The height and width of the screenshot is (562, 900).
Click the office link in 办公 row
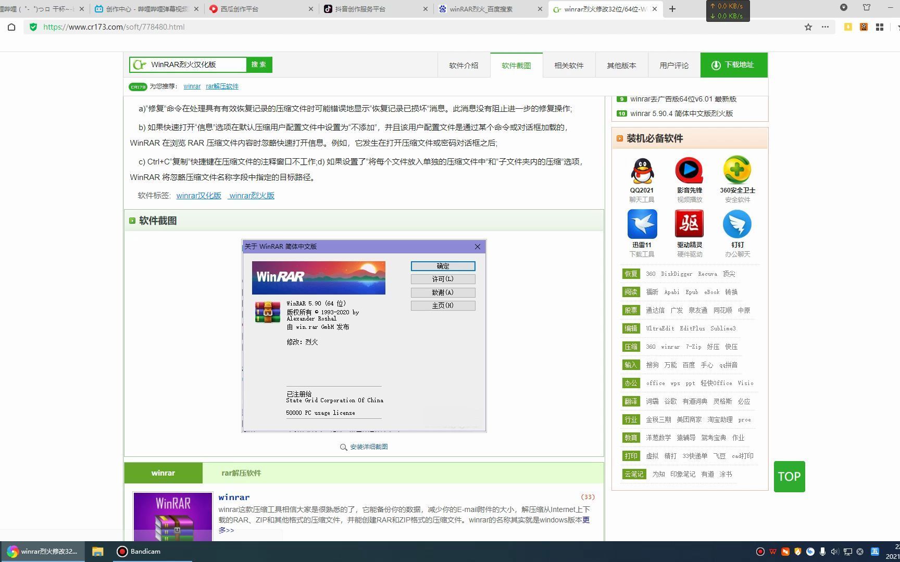click(x=655, y=383)
